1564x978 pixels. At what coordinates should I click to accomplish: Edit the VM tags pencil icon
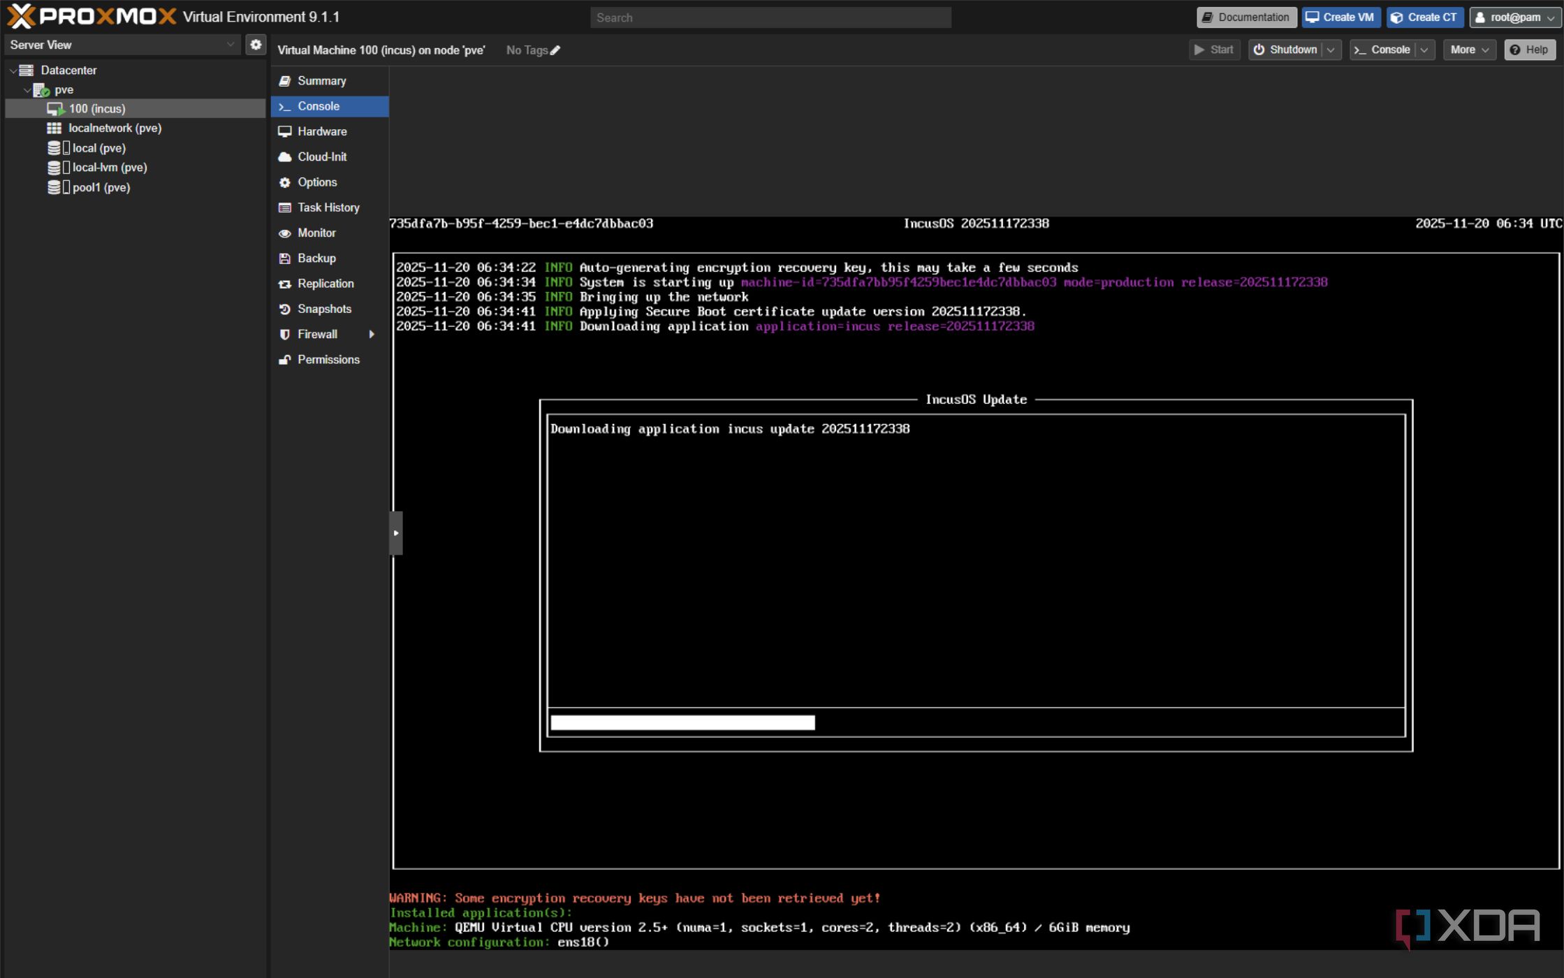pyautogui.click(x=555, y=50)
